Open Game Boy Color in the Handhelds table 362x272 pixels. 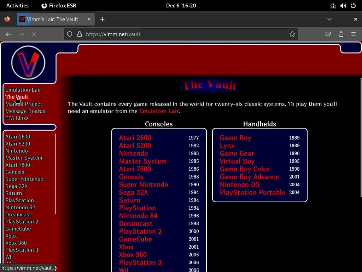tap(245, 169)
